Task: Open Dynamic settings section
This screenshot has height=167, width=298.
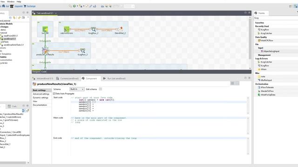Action: tap(41, 98)
